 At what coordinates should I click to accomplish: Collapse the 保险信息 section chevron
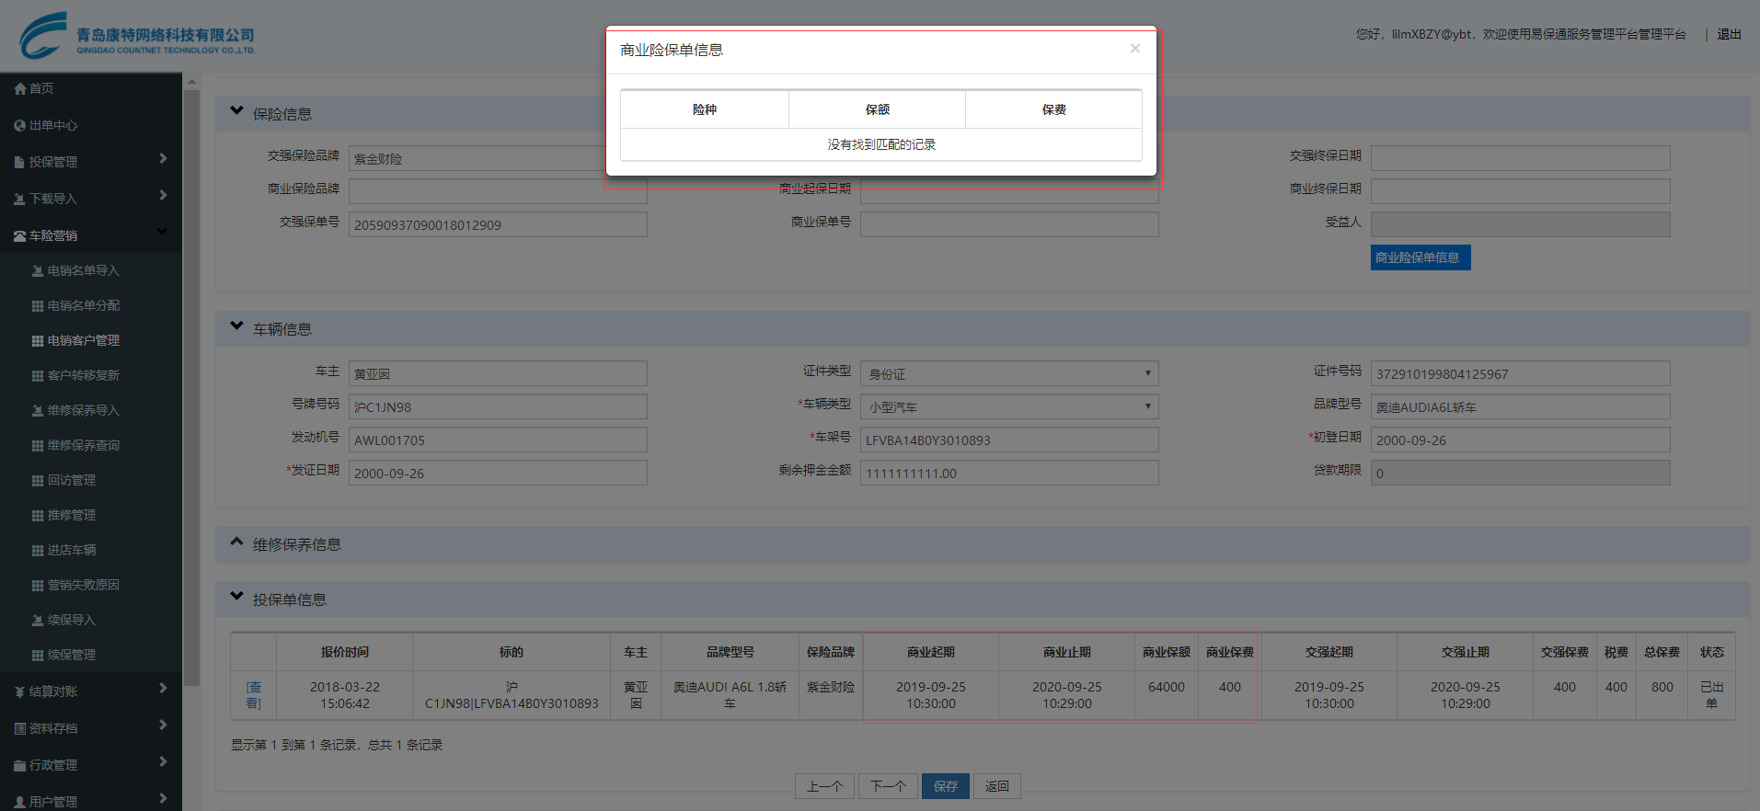[x=236, y=111]
